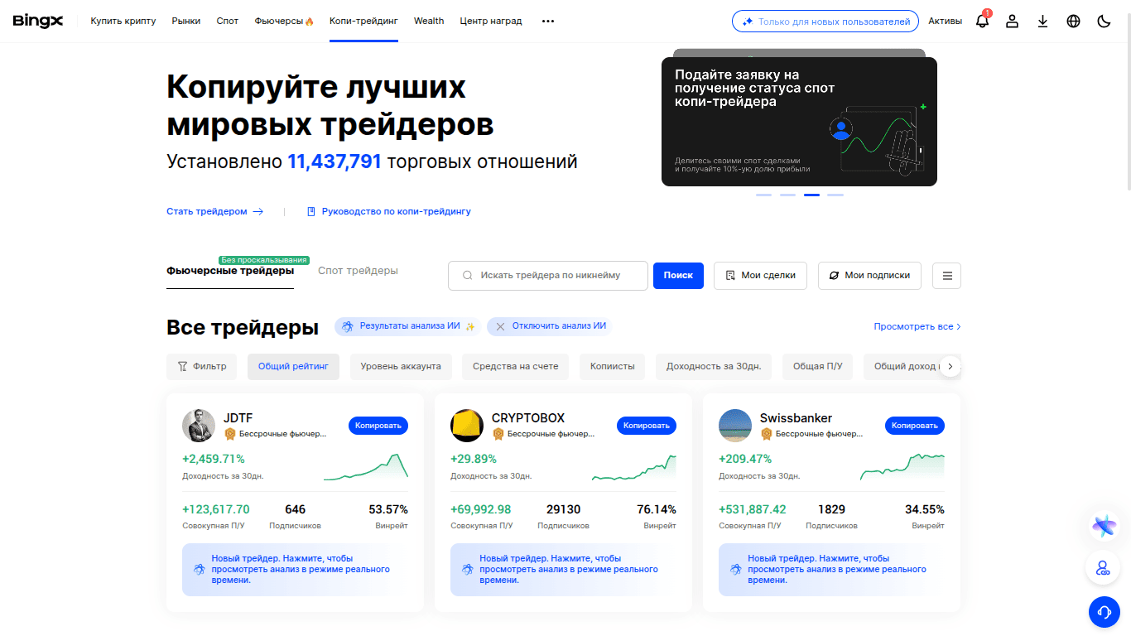Viewport: 1131px width, 636px height.
Task: Open Wealth menu item
Action: 429,22
